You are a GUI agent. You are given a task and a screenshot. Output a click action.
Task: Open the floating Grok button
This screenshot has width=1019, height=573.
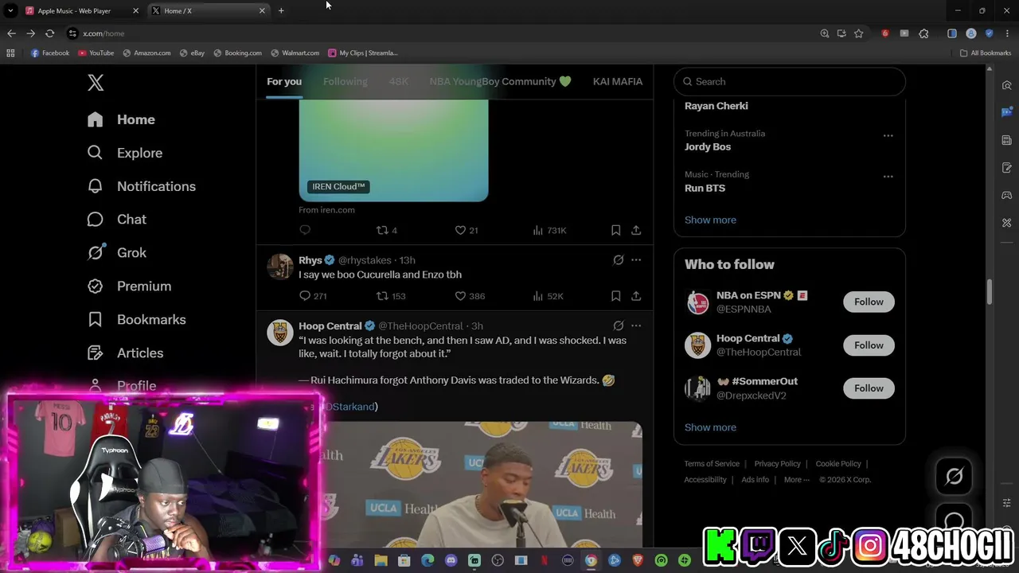pyautogui.click(x=954, y=477)
